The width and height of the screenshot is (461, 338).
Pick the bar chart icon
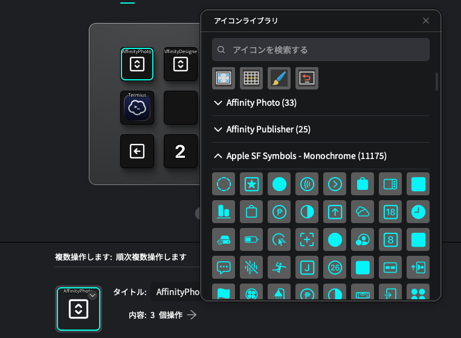click(224, 212)
